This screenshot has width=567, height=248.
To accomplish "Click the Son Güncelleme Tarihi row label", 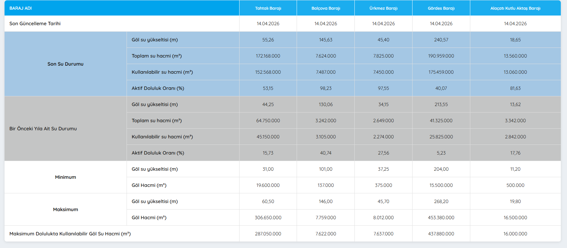I will tap(35, 24).
